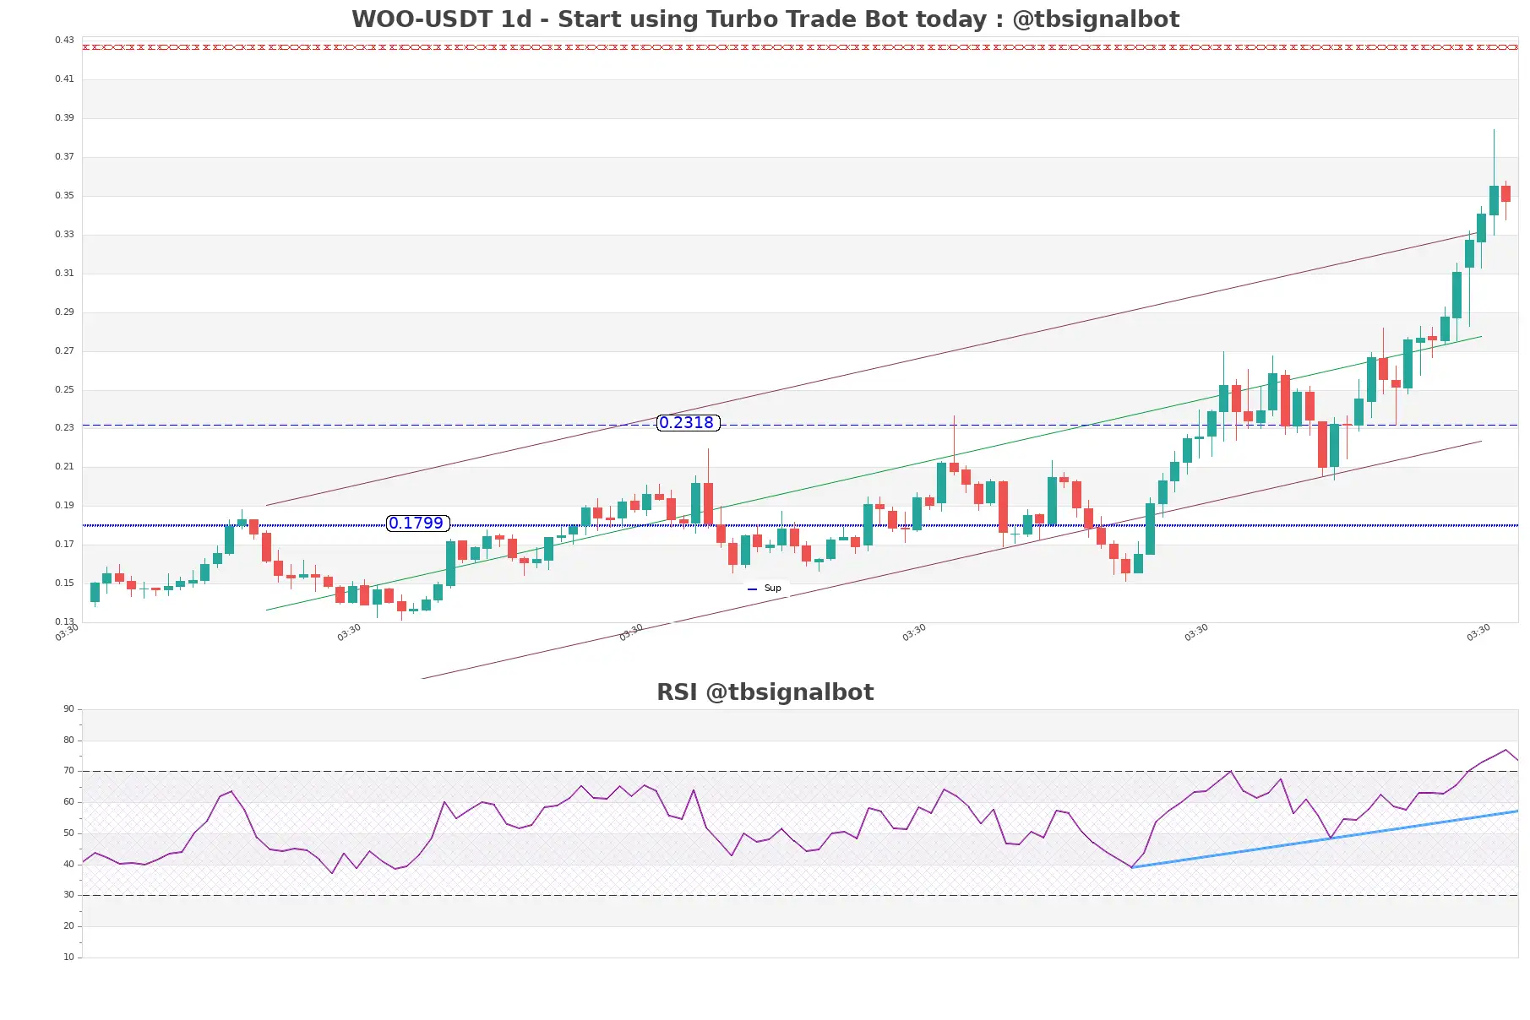The image size is (1530, 1020).
Task: Click the RSI @tbsignalbot panel title
Action: [x=765, y=692]
